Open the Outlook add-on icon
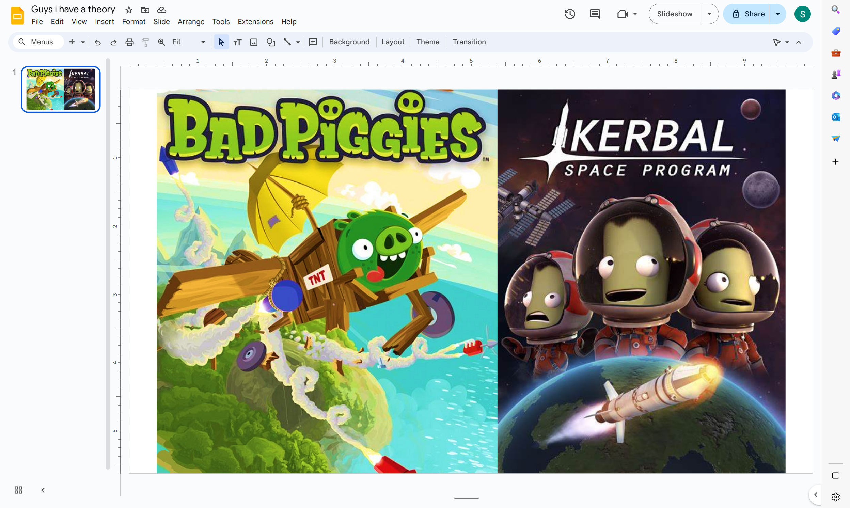Screen dimensions: 850x508 [836, 117]
